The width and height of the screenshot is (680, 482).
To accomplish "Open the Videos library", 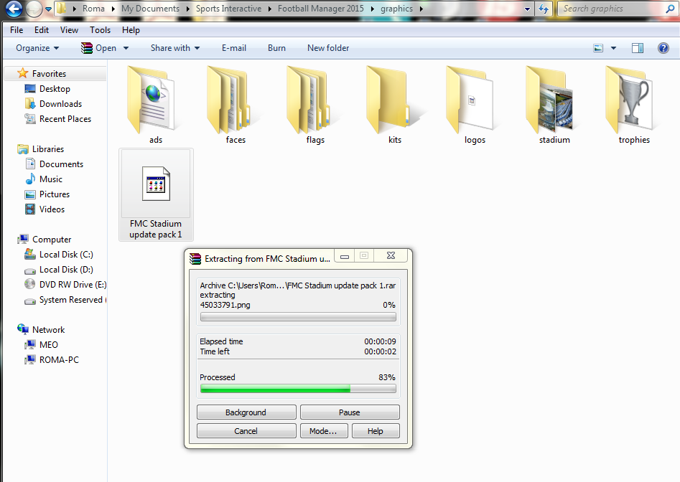I will 52,209.
